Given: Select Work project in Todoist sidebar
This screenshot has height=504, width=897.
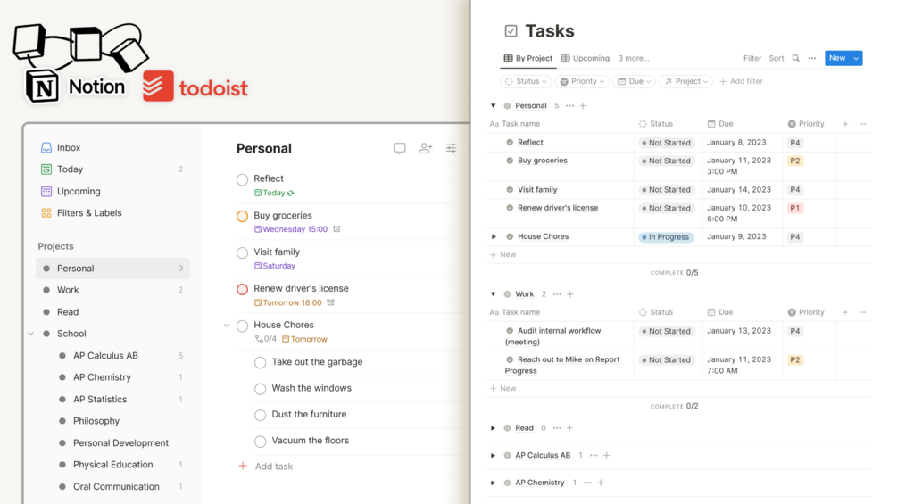Looking at the screenshot, I should tap(112, 290).
